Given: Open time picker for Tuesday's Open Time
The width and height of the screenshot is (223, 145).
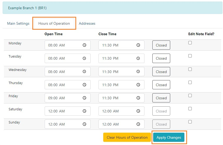Looking at the screenshot, I should coord(84,58).
